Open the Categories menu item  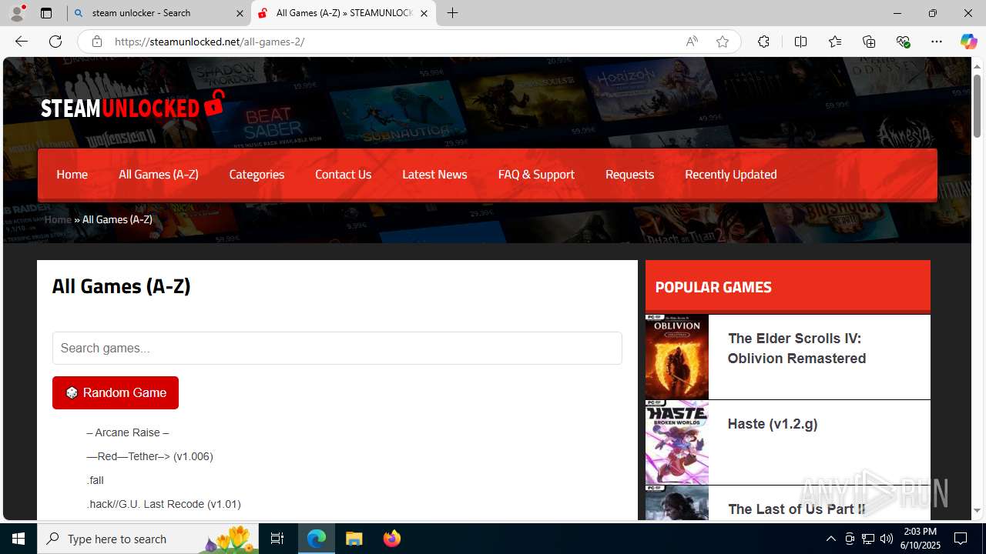(257, 174)
